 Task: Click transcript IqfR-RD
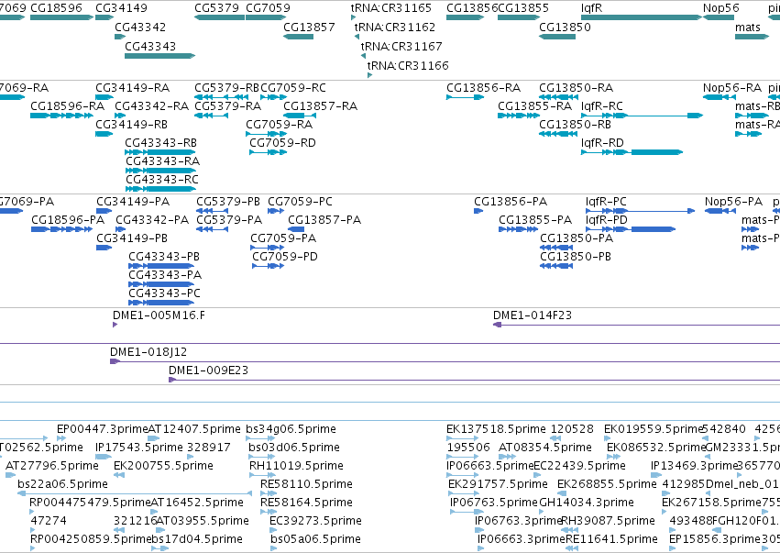[x=632, y=152]
